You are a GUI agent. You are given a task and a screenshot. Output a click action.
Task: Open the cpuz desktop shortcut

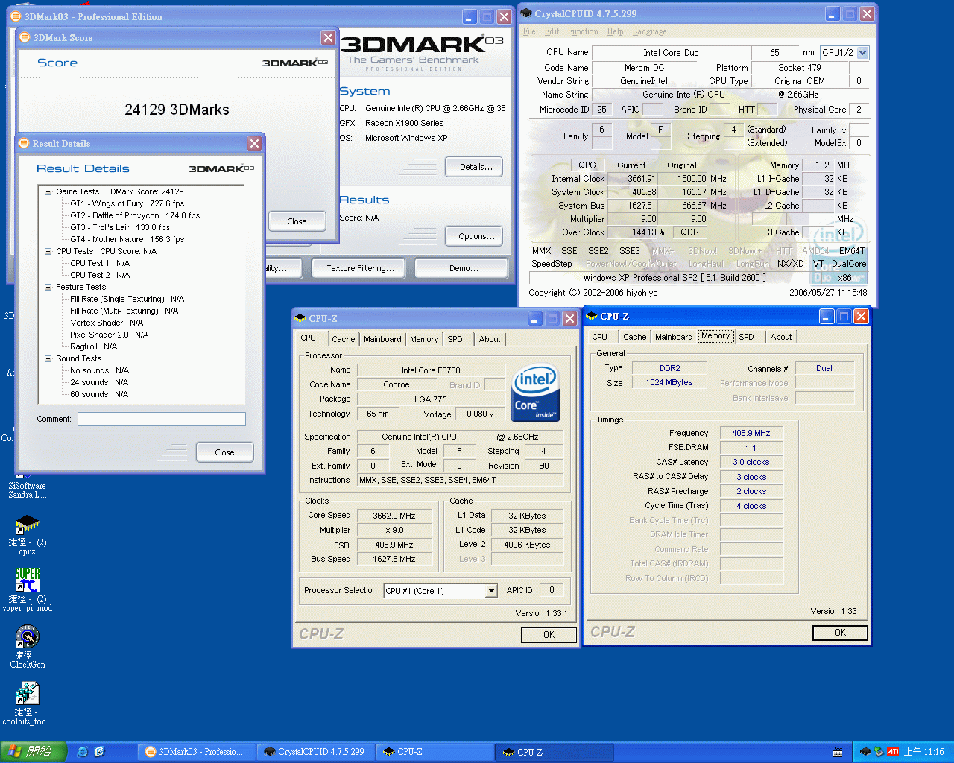tap(27, 534)
